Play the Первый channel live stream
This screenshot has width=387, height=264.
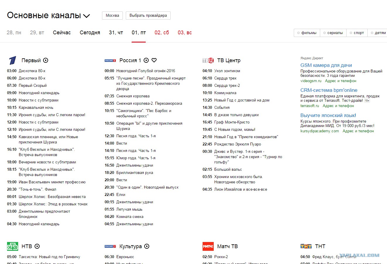[x=46, y=60]
